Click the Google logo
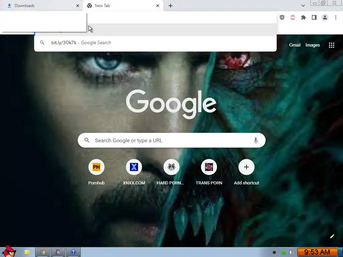343x257 pixels. 171,104
